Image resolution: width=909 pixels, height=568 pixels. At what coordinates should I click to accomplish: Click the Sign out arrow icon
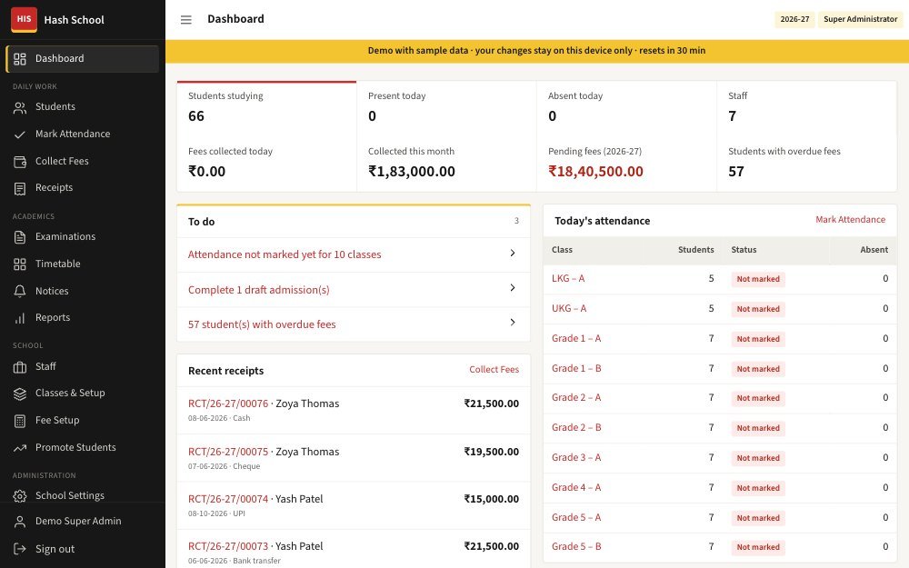click(x=20, y=549)
